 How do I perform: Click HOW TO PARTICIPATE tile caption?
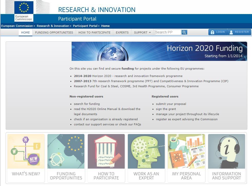(x=106, y=176)
